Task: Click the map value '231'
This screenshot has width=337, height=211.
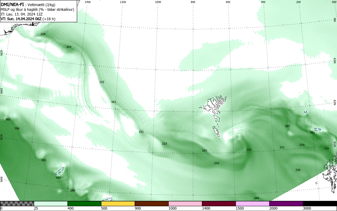Action: coord(282,147)
